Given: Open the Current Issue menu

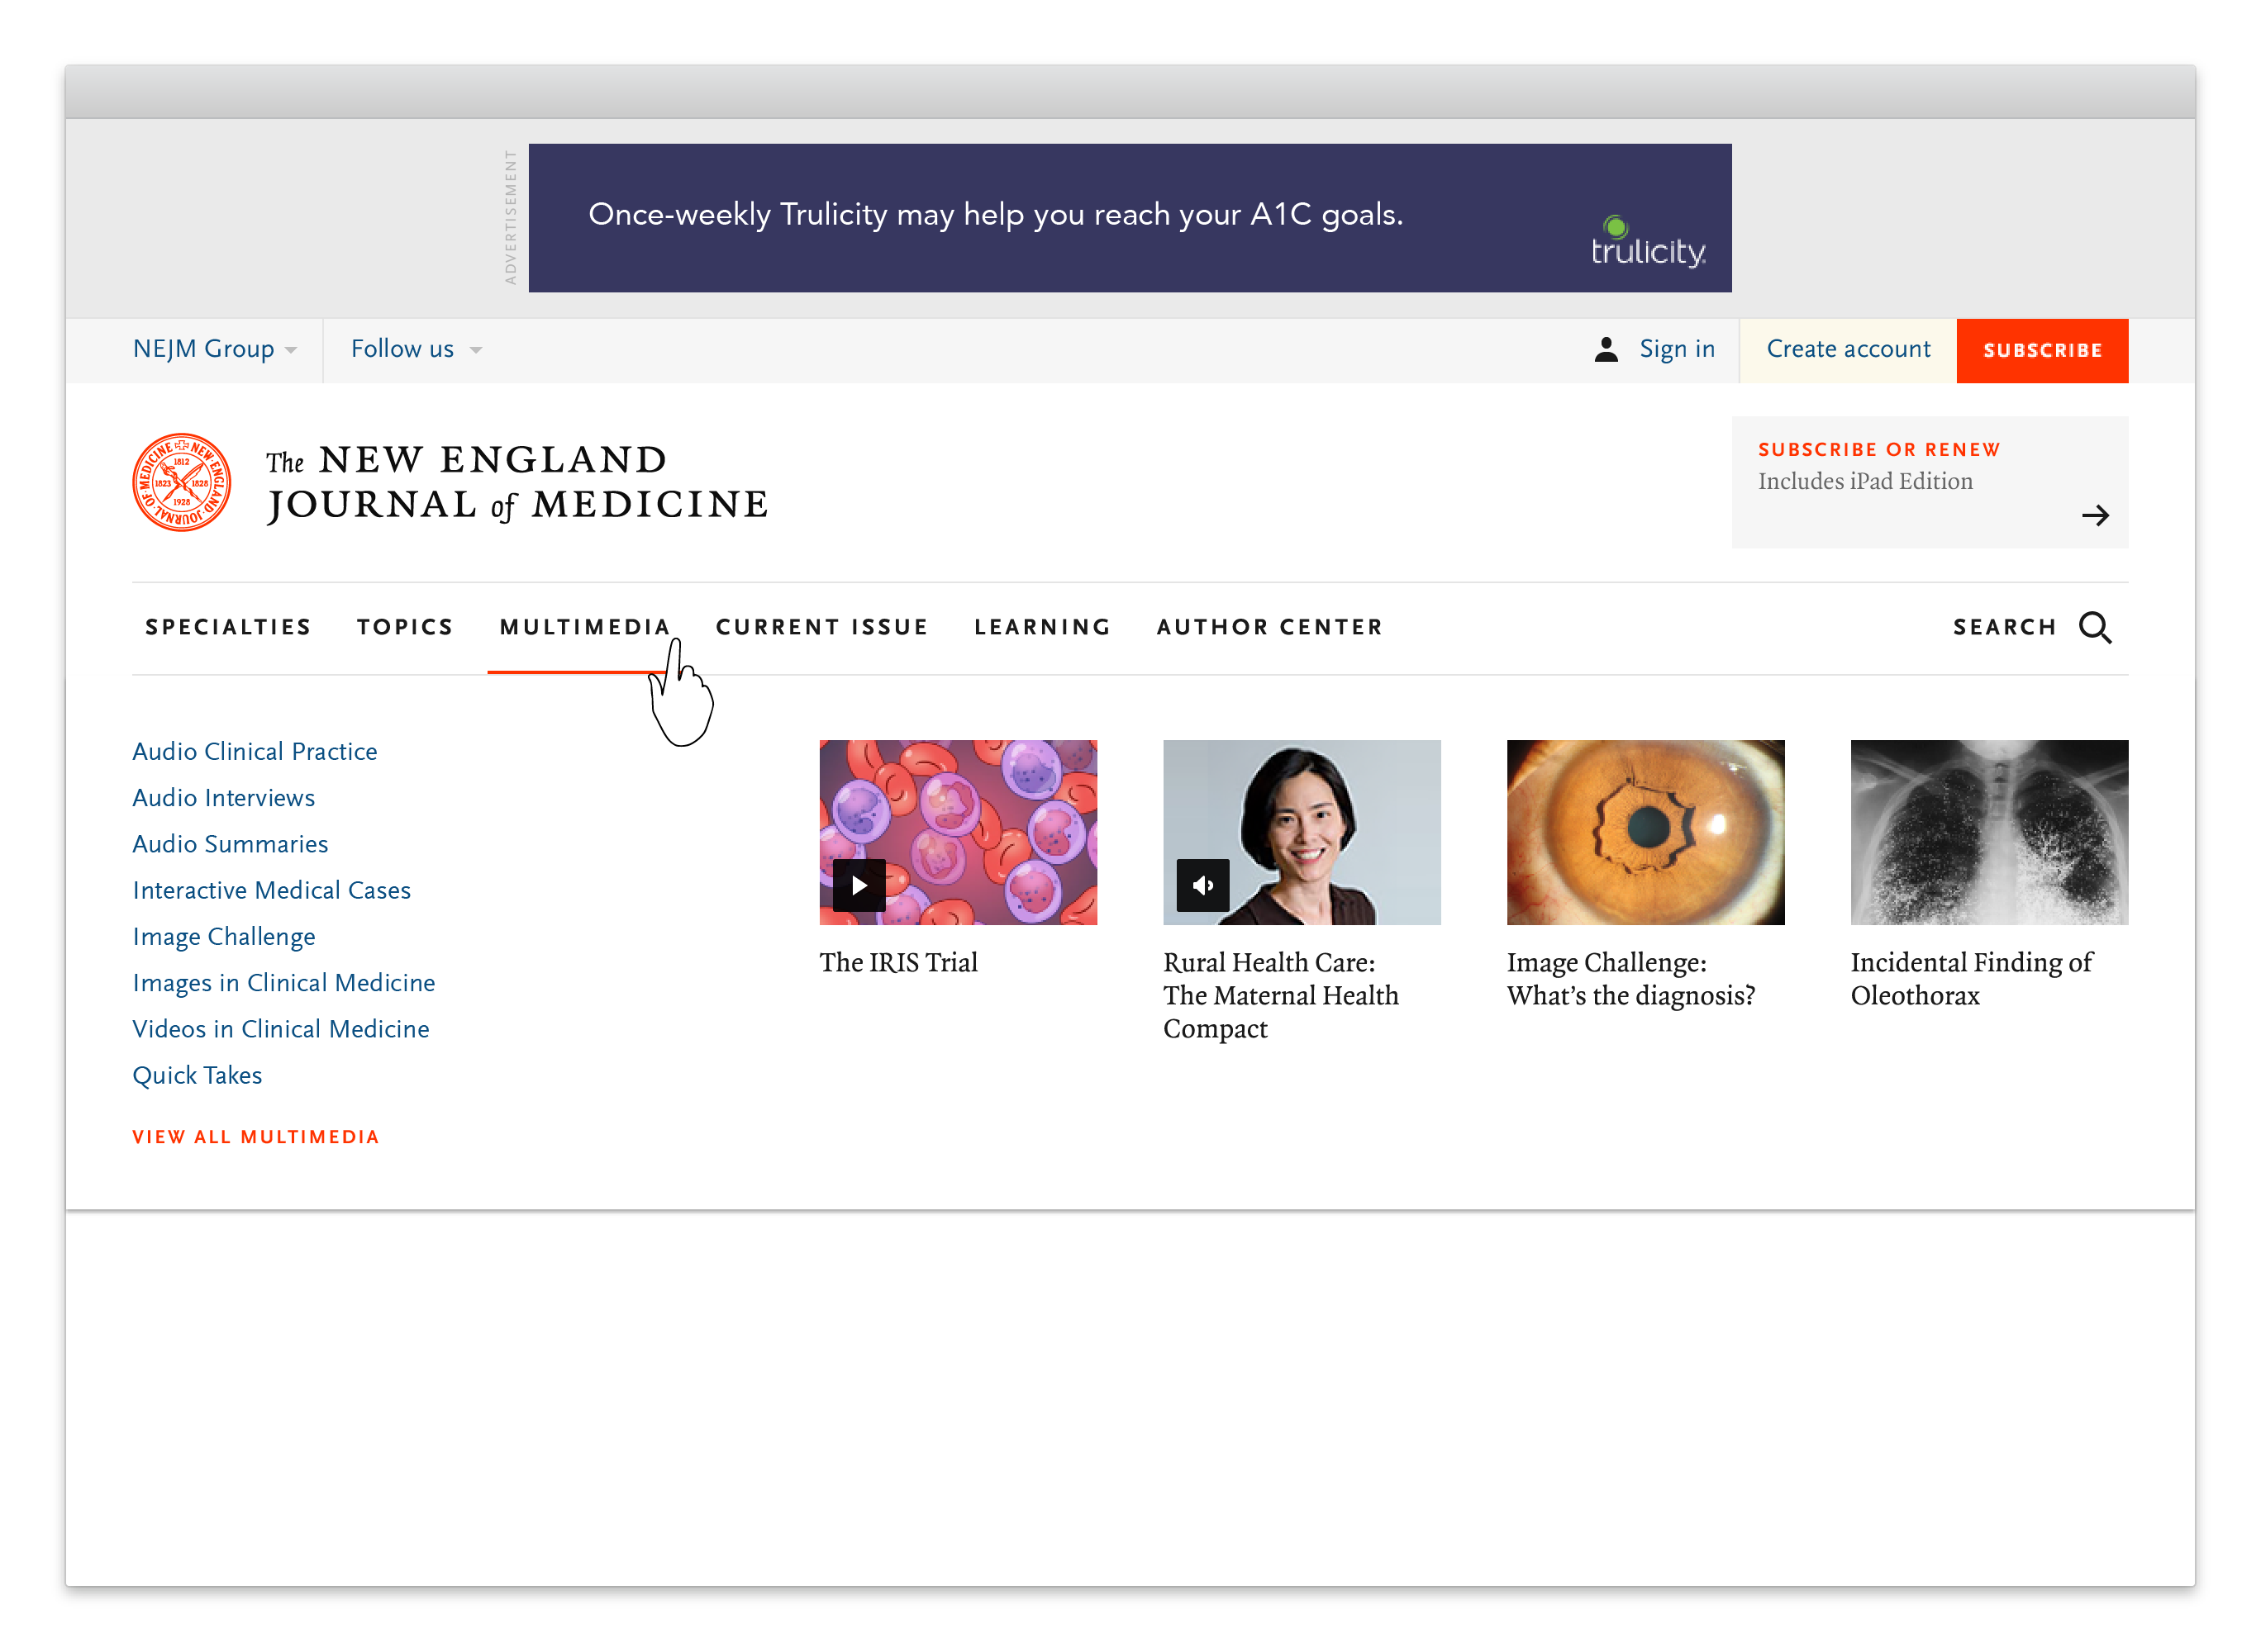Looking at the screenshot, I should [x=821, y=627].
